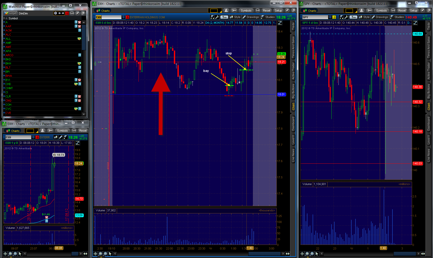The width and height of the screenshot is (433, 258).
Task: Select pointer cursor tool at bottom of center chart
Action: tap(110, 254)
